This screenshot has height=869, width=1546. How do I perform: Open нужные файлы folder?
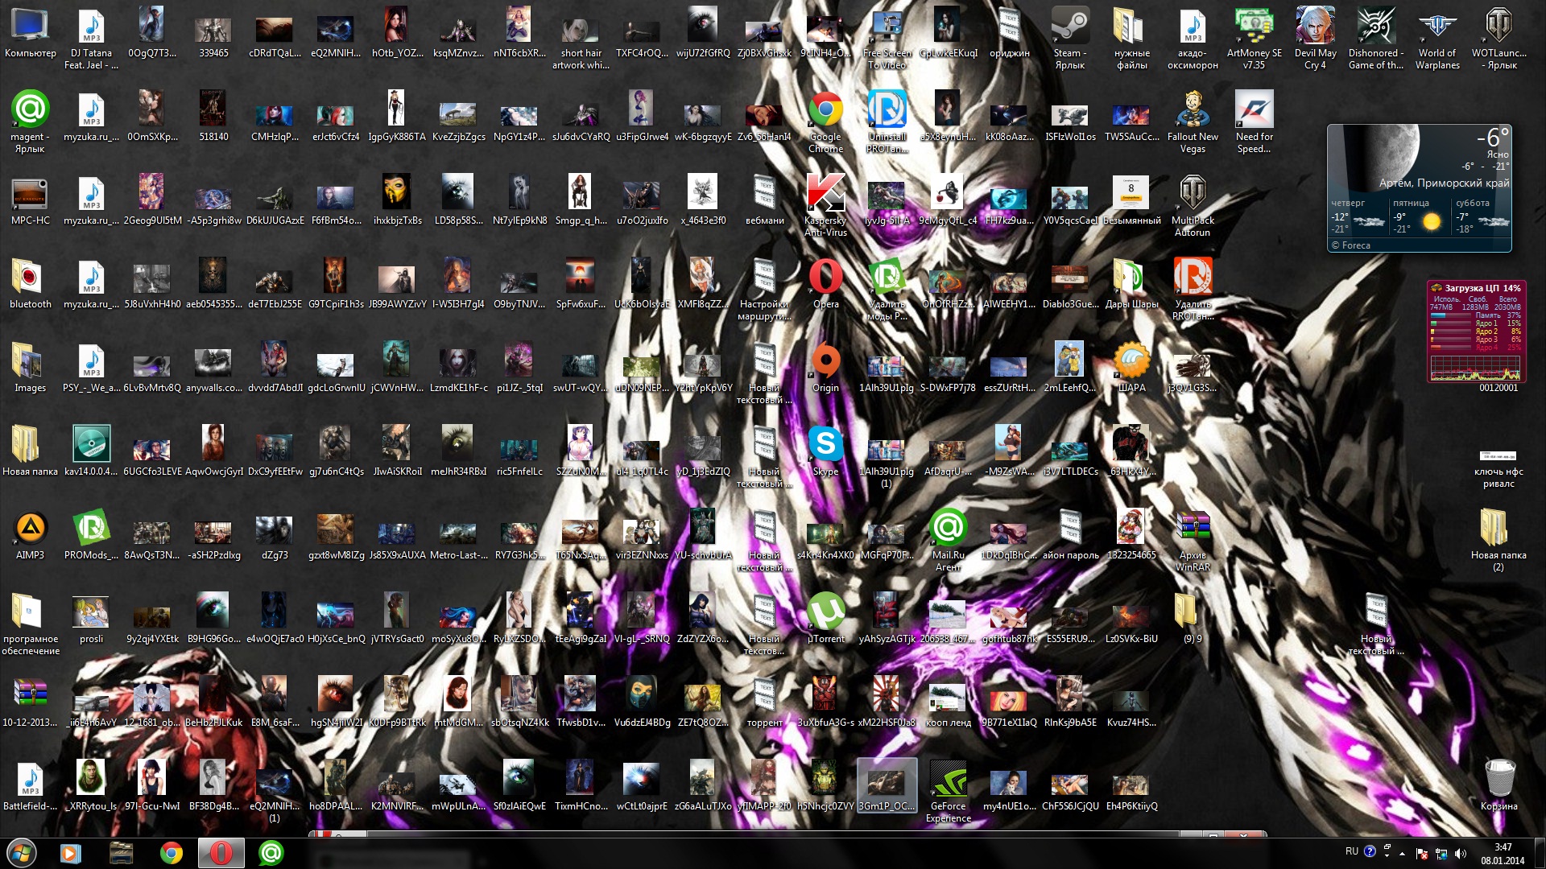pyautogui.click(x=1131, y=39)
